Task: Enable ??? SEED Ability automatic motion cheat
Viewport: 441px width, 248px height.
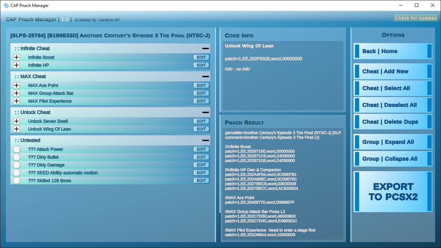Action: pos(16,173)
